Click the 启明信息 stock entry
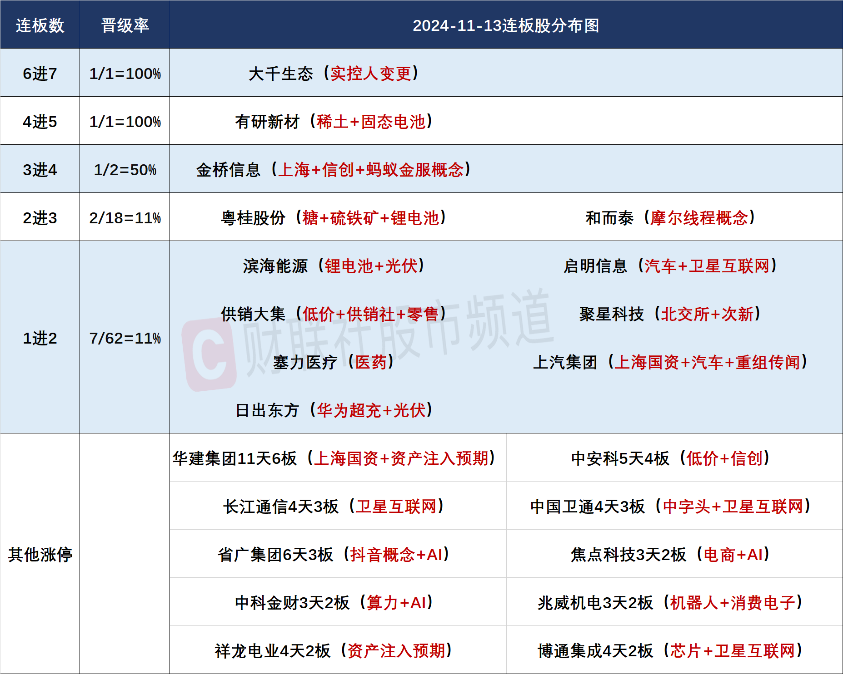This screenshot has width=843, height=674. 670,266
